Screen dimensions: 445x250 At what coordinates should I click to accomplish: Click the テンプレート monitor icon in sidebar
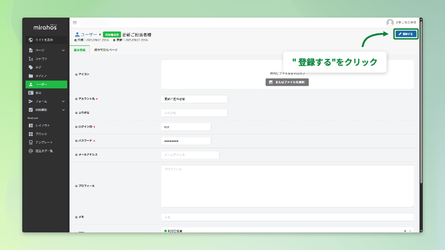click(31, 142)
